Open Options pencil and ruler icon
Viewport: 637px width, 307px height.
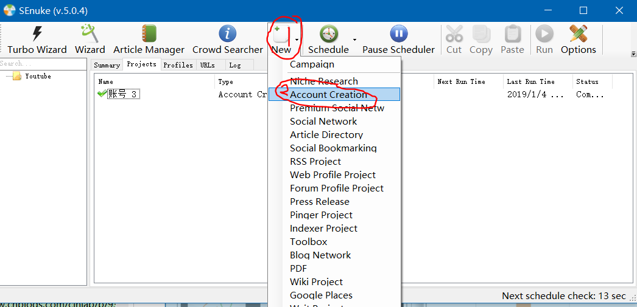[x=578, y=33]
